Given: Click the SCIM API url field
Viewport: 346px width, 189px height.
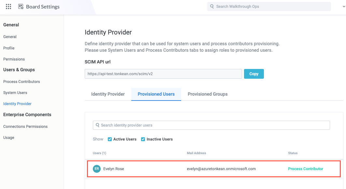Looking at the screenshot, I should [163, 74].
